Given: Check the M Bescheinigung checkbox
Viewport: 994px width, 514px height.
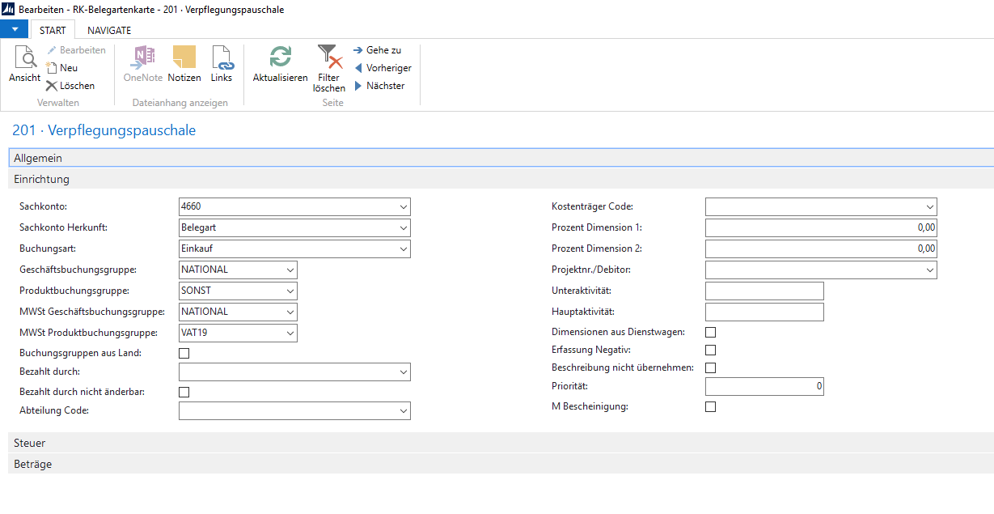Looking at the screenshot, I should (710, 406).
